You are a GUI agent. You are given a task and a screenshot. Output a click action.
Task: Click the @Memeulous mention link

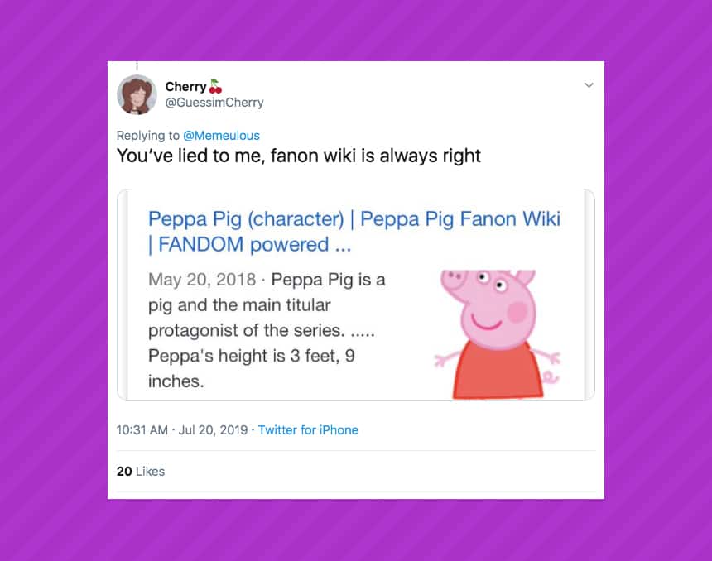coord(221,135)
